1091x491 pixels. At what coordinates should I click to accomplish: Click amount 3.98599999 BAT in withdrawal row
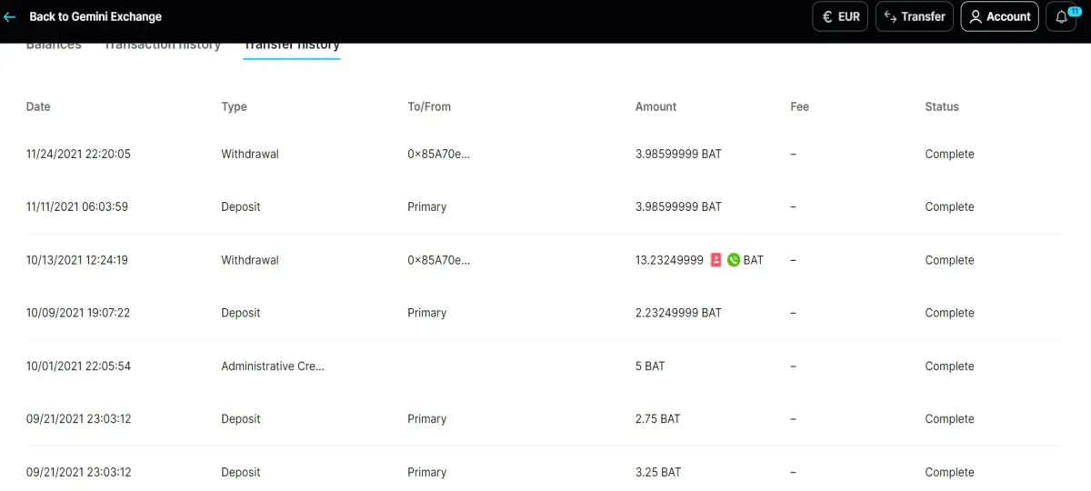[678, 154]
